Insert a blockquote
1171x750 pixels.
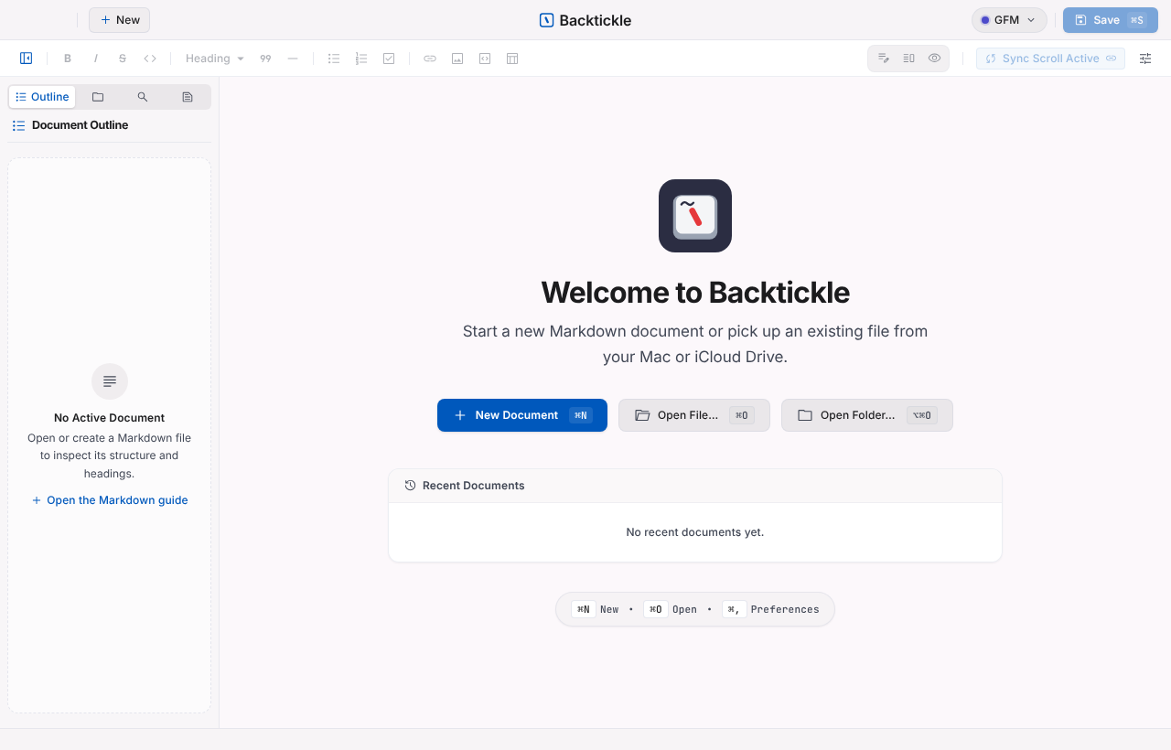pos(265,59)
